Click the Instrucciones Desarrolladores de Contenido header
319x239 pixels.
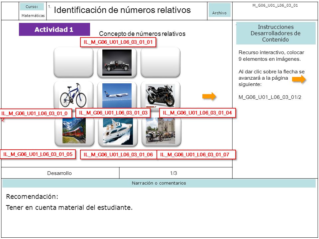[x=276, y=33]
